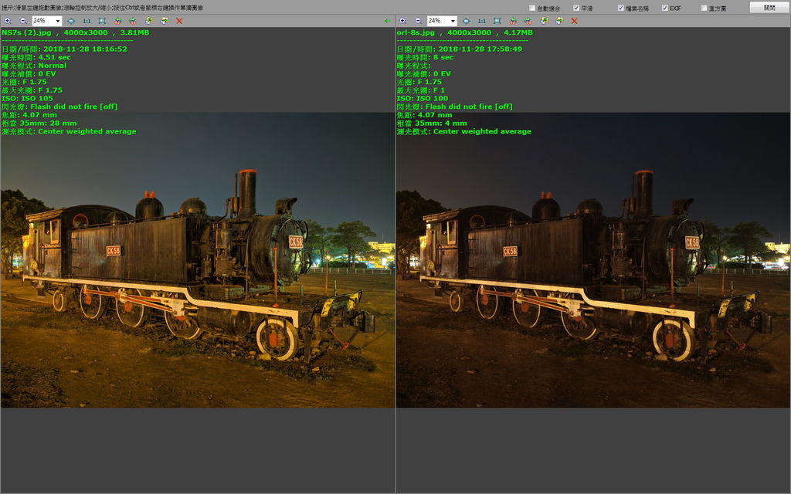Viewport: 791px width, 494px height.
Task: Show left image at 1:1 actual size
Action: [x=87, y=21]
